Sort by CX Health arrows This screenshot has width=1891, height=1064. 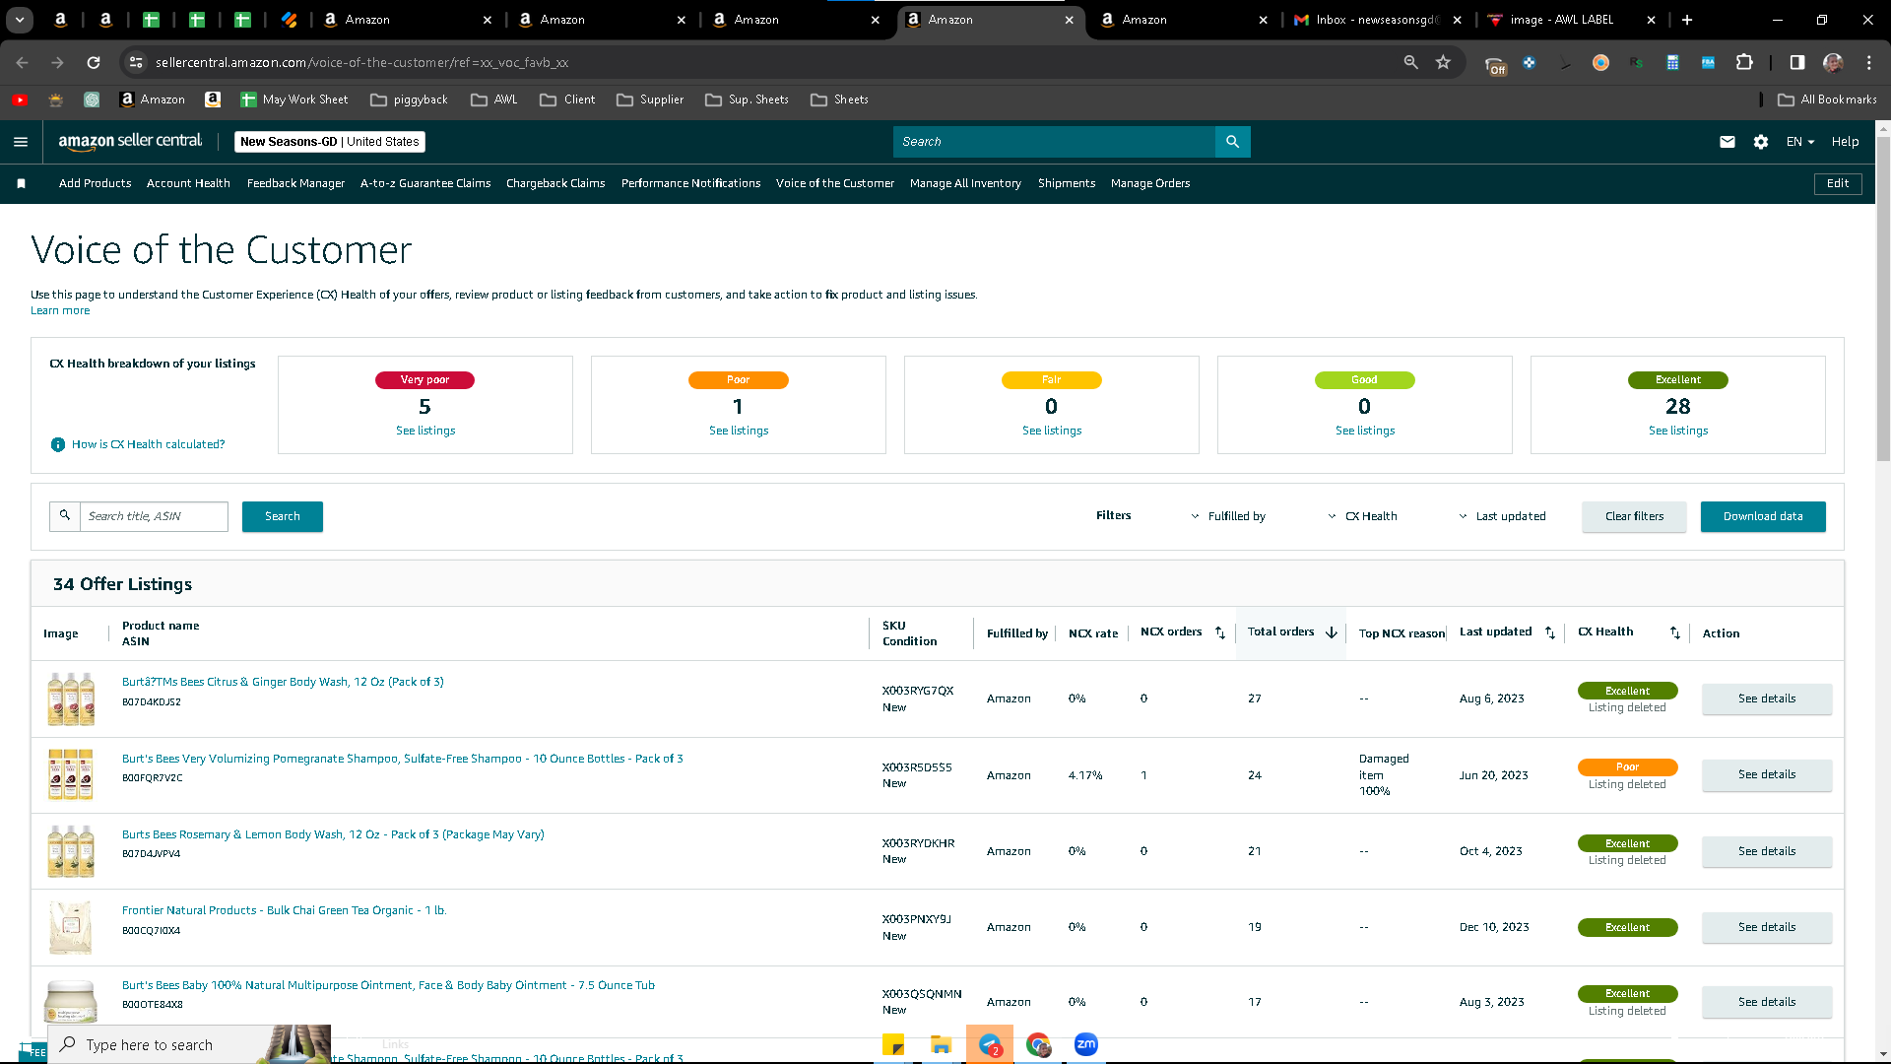(x=1675, y=632)
